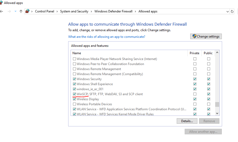
Task: Select the Windows Shell Experience row text
Action: pyautogui.click(x=95, y=84)
